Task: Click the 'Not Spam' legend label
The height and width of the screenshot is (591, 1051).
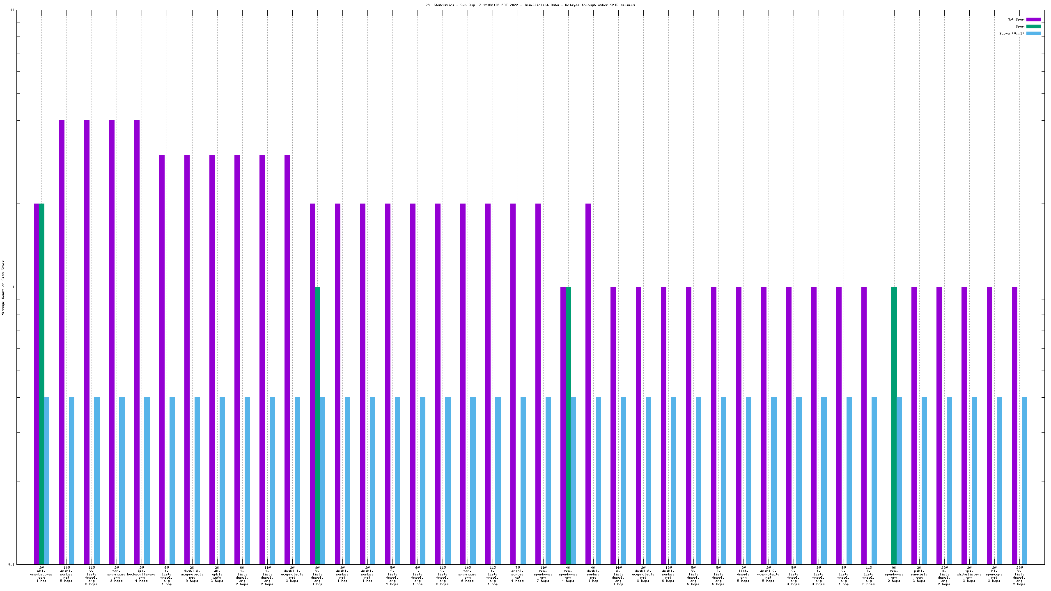Action: point(1016,19)
